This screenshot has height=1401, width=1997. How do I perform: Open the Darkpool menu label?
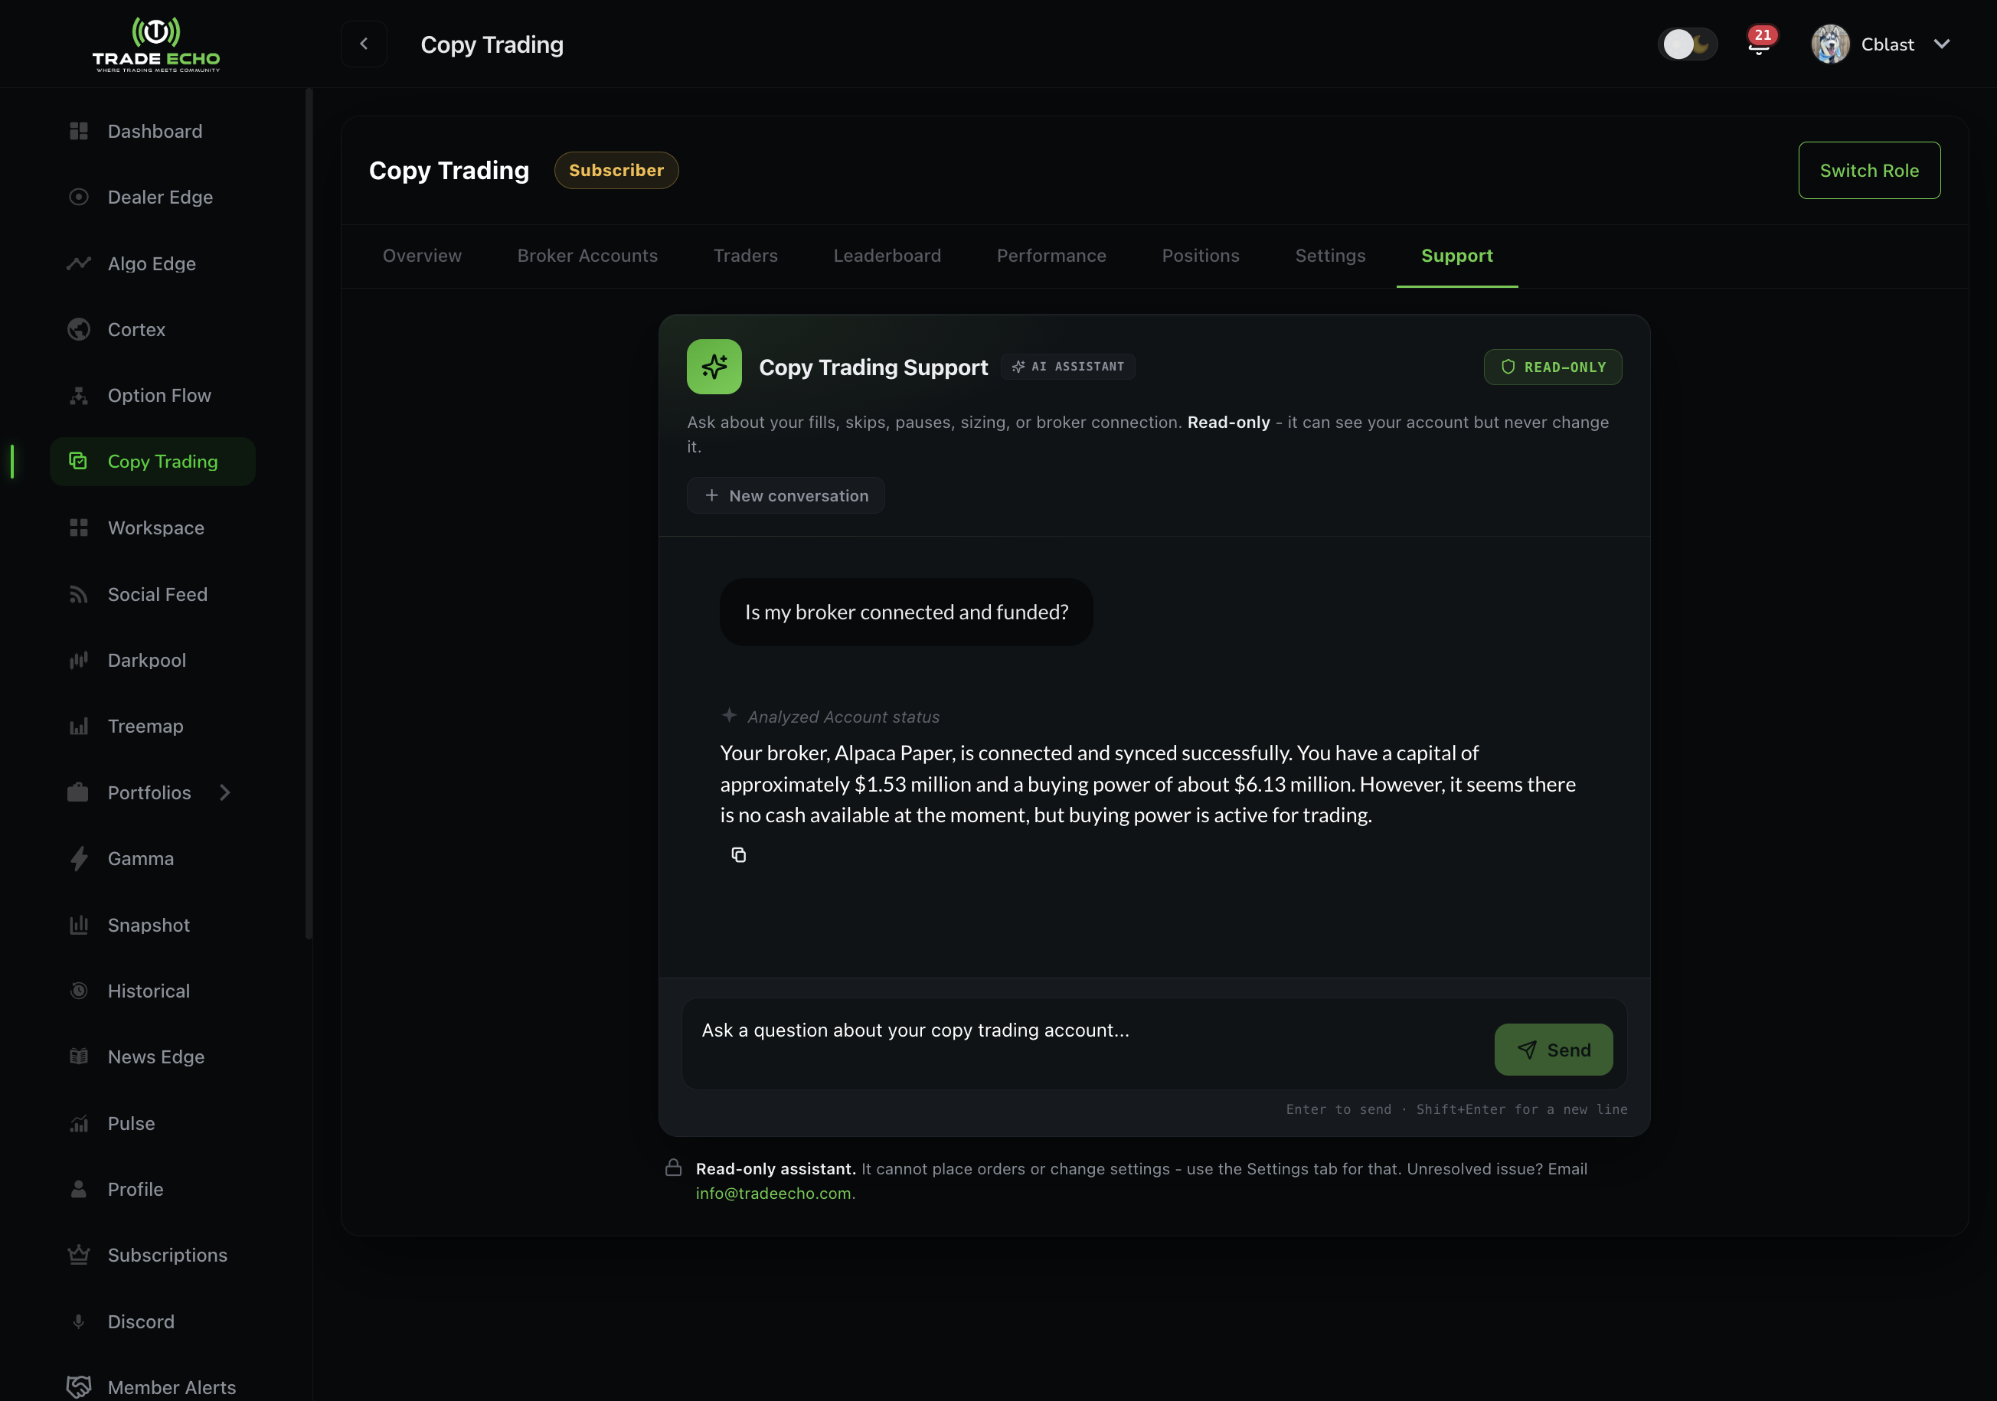pyautogui.click(x=147, y=660)
